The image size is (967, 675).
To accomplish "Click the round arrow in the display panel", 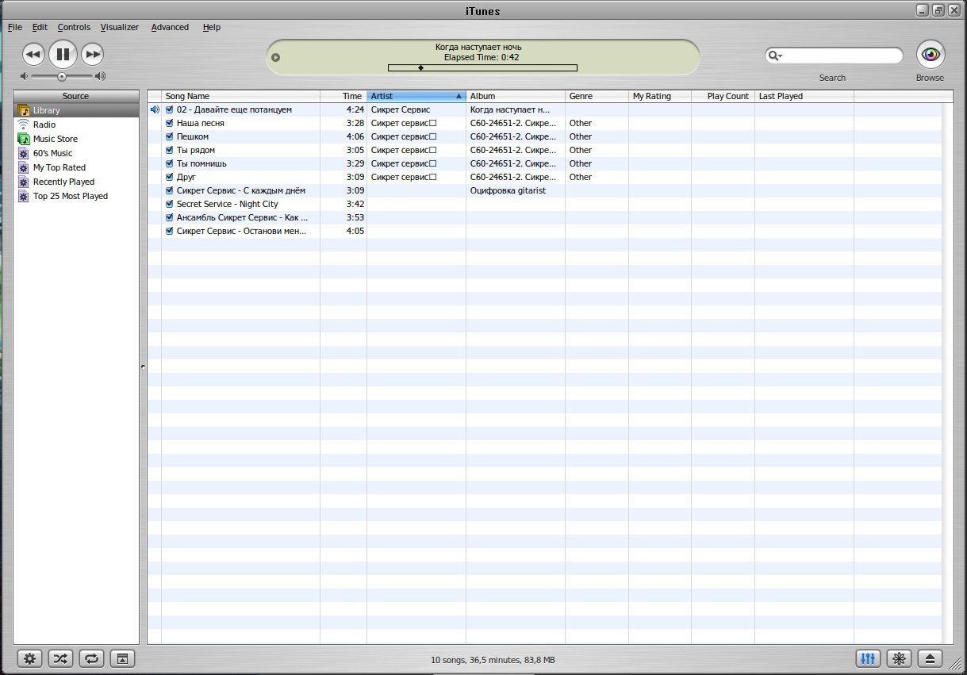I will click(275, 57).
